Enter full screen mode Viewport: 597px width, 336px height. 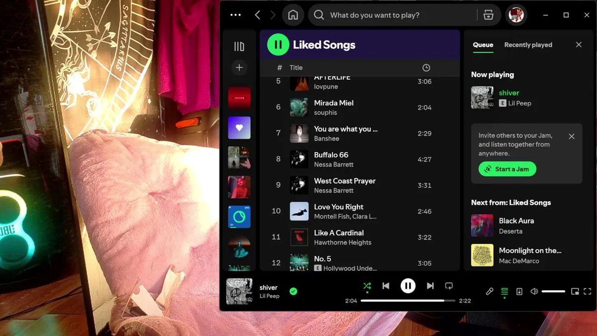tap(588, 291)
